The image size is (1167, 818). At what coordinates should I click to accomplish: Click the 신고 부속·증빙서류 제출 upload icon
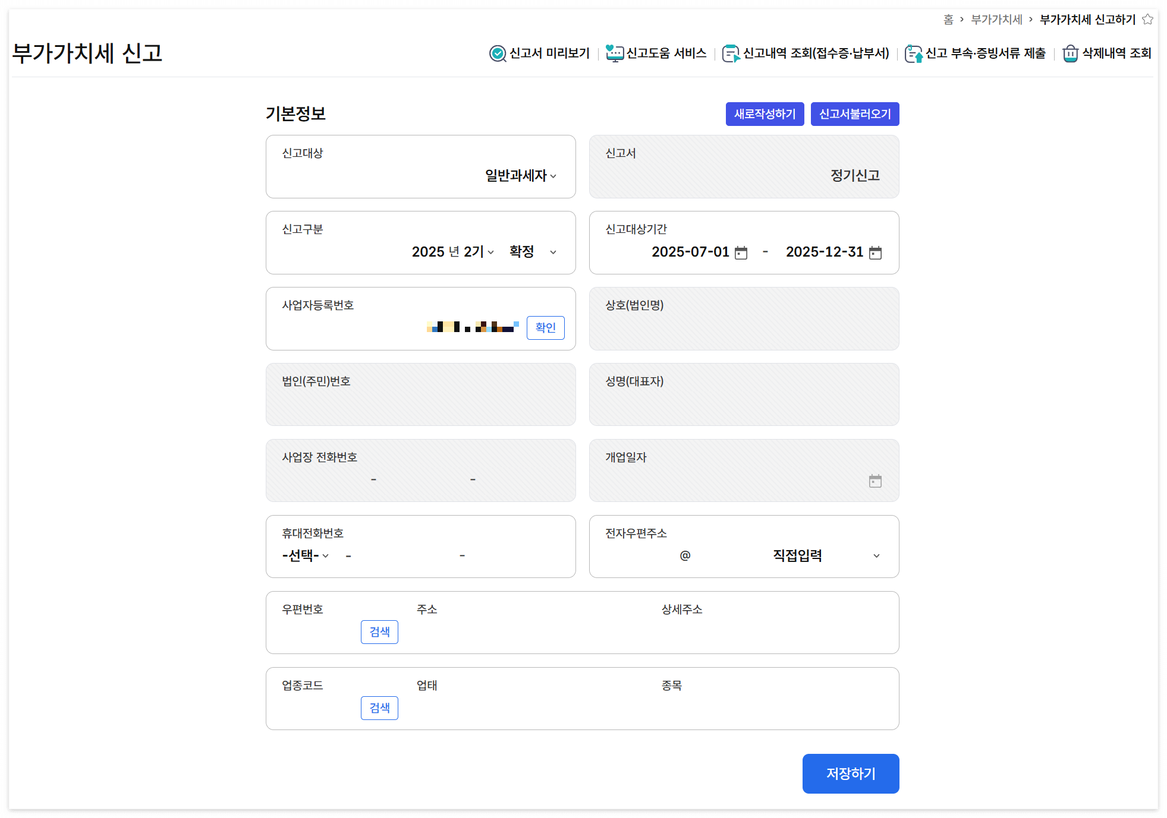(x=913, y=53)
